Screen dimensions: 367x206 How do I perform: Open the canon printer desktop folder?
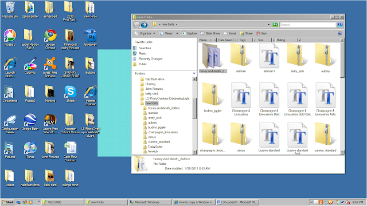(30, 10)
